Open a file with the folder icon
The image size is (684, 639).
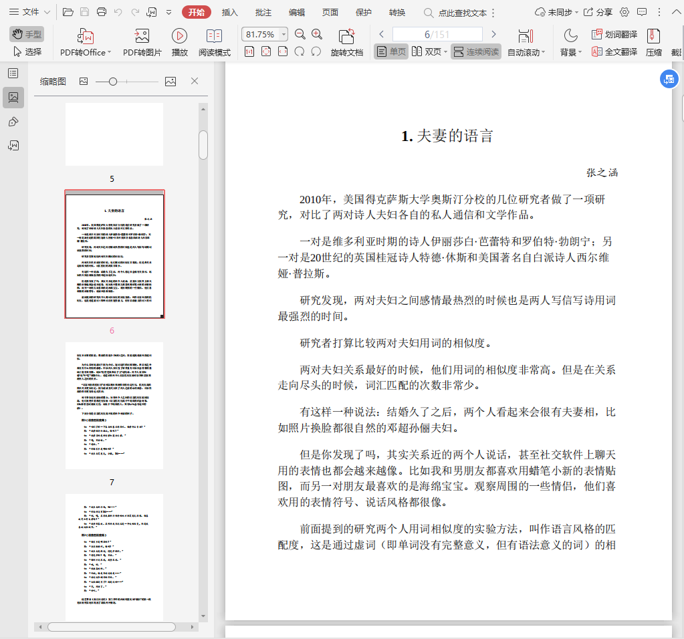(x=68, y=12)
